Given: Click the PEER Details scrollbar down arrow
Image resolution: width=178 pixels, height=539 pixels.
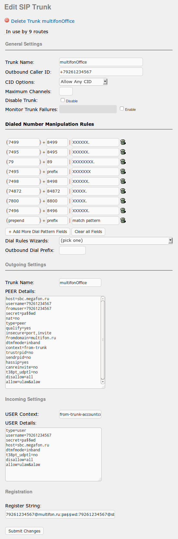Looking at the screenshot, I should click(103, 382).
